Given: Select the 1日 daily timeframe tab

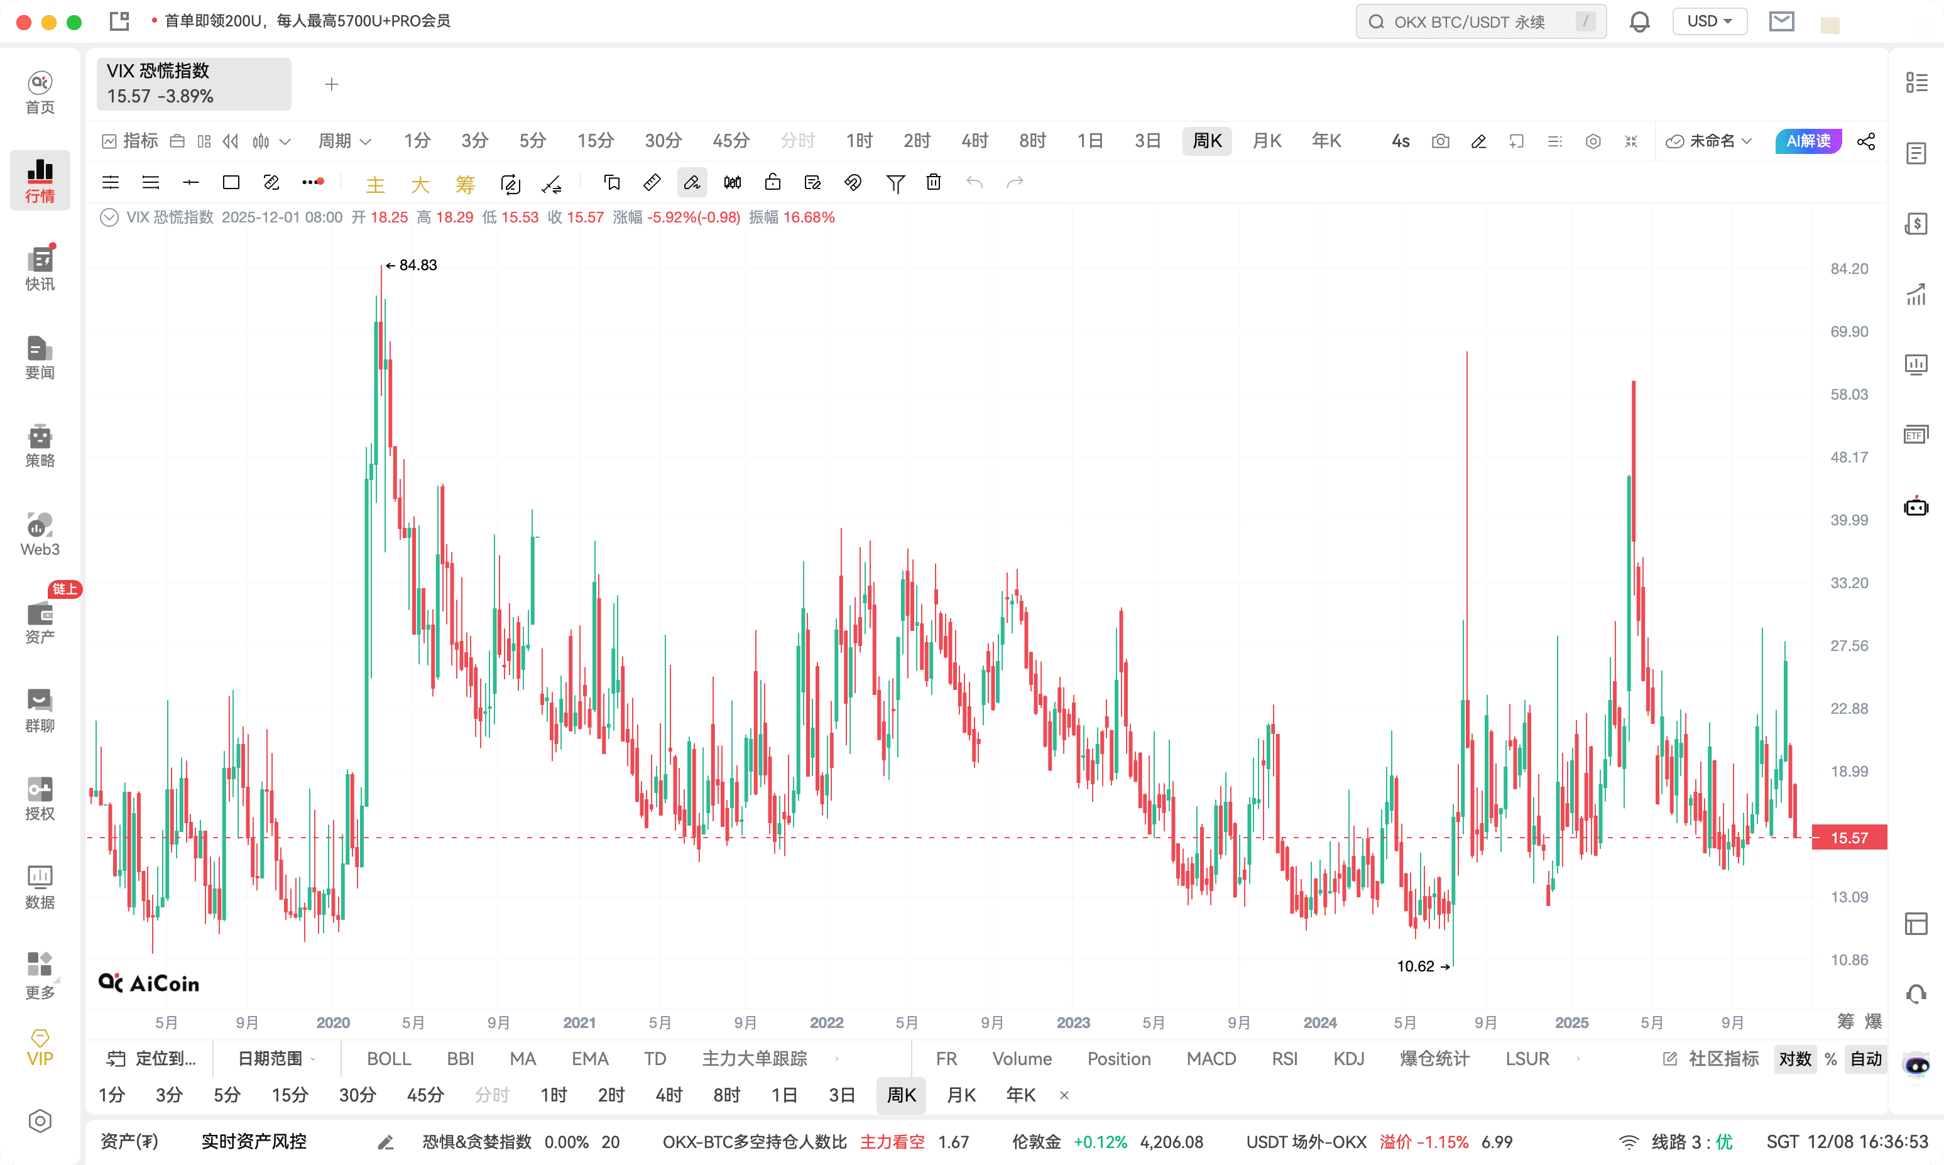Looking at the screenshot, I should [1091, 141].
